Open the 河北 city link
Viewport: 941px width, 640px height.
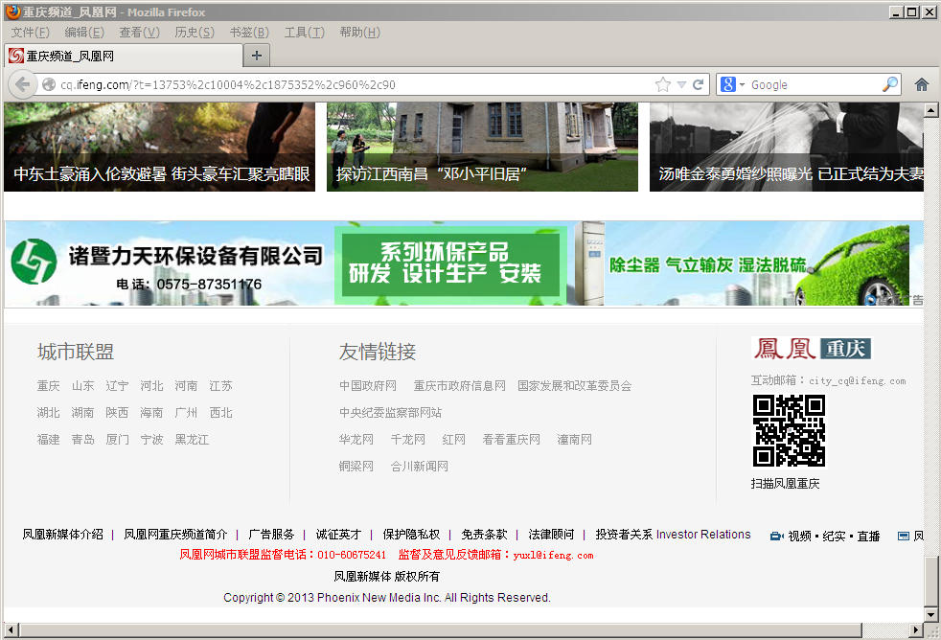pos(151,386)
